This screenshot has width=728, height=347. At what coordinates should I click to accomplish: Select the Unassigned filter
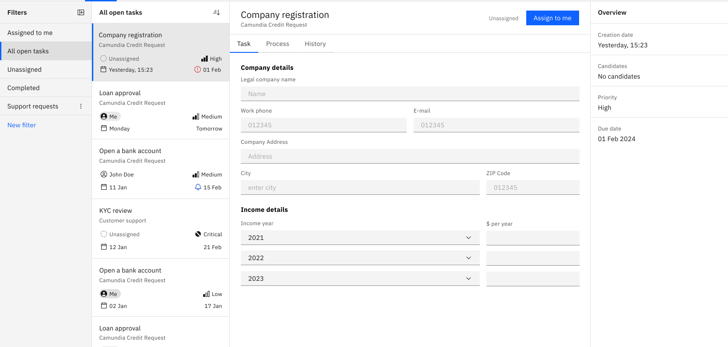[x=24, y=69]
